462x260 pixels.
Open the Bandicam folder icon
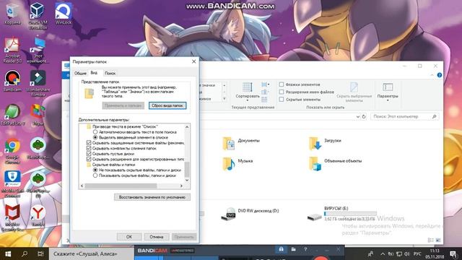[294, 249]
